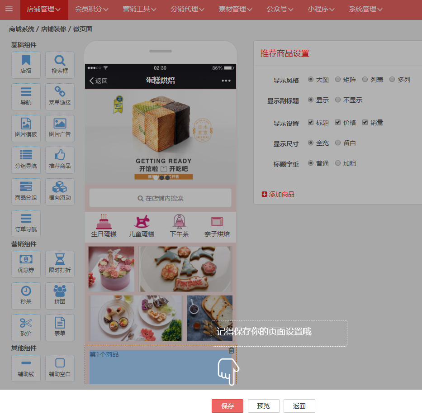Toggle the 销量 sales checkbox
This screenshot has height=415, width=422.
pyautogui.click(x=365, y=123)
